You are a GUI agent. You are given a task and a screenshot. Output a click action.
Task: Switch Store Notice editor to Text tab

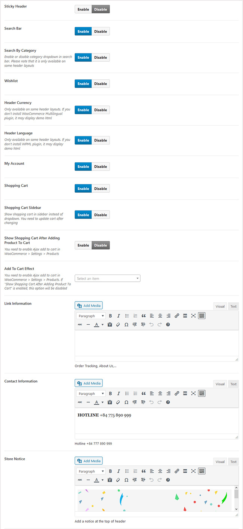pos(233,462)
